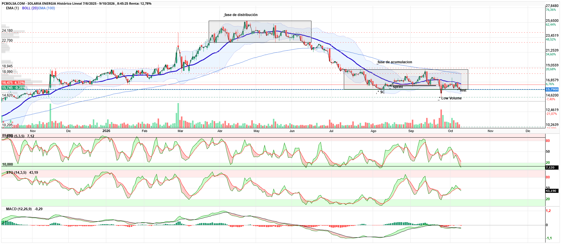Click the EMA (100) indicator label
Image resolution: width=561 pixels, height=244 pixels.
pos(46,8)
